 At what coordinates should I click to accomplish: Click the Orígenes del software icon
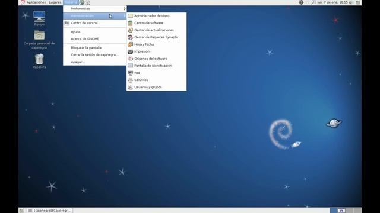click(x=131, y=59)
